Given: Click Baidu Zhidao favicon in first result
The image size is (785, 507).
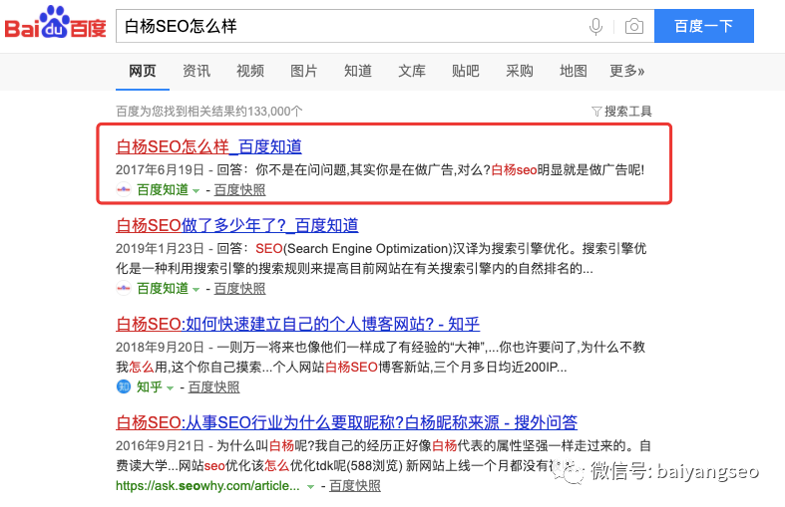Looking at the screenshot, I should pyautogui.click(x=123, y=190).
